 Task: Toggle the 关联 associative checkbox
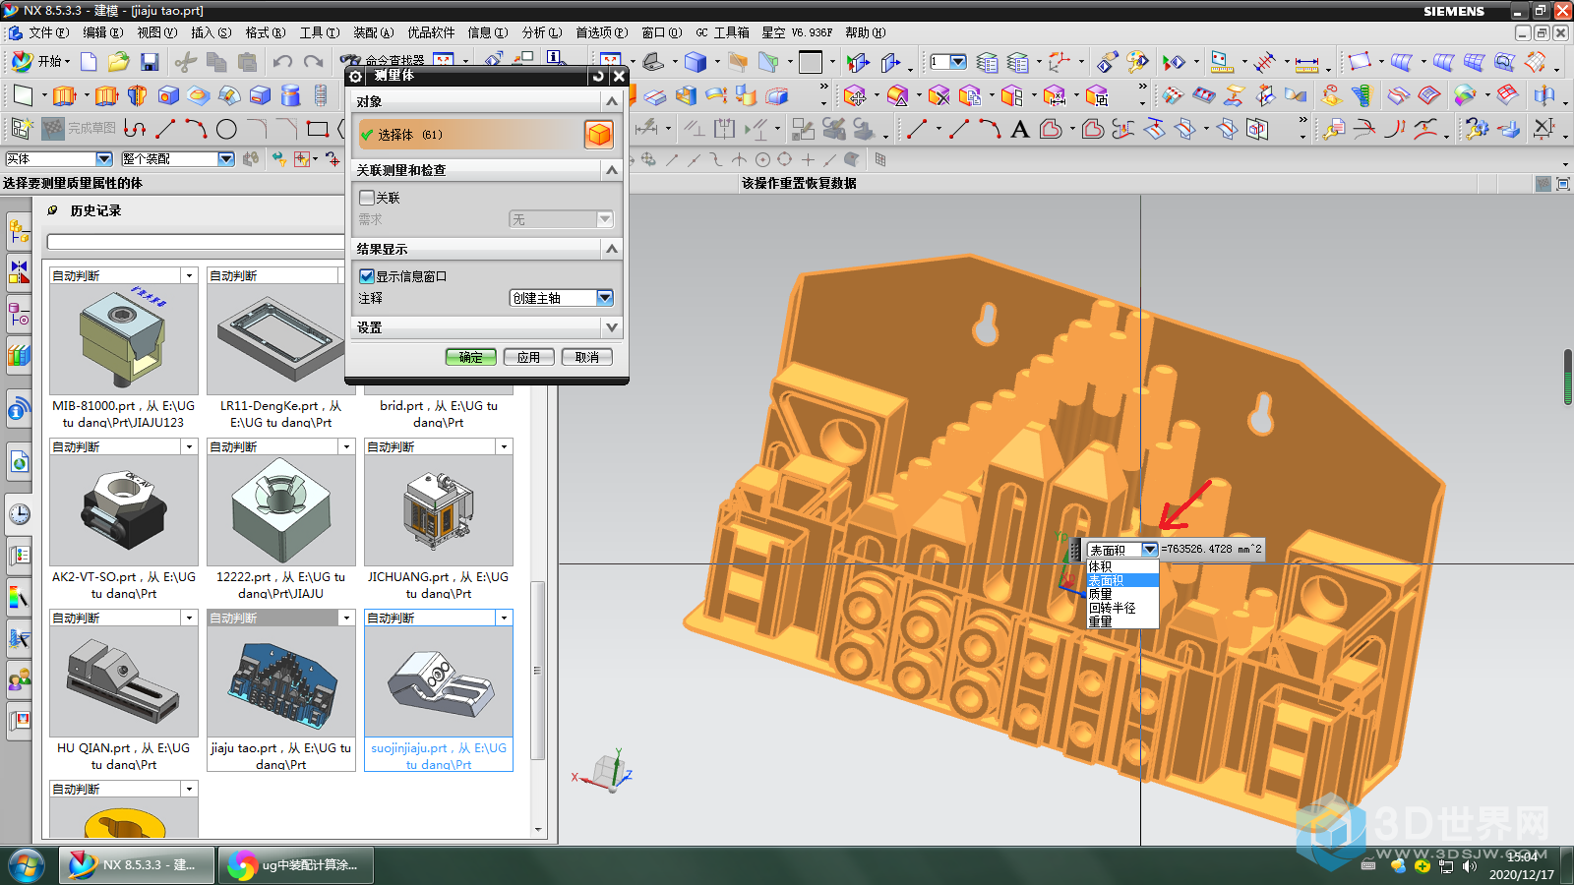(x=367, y=198)
